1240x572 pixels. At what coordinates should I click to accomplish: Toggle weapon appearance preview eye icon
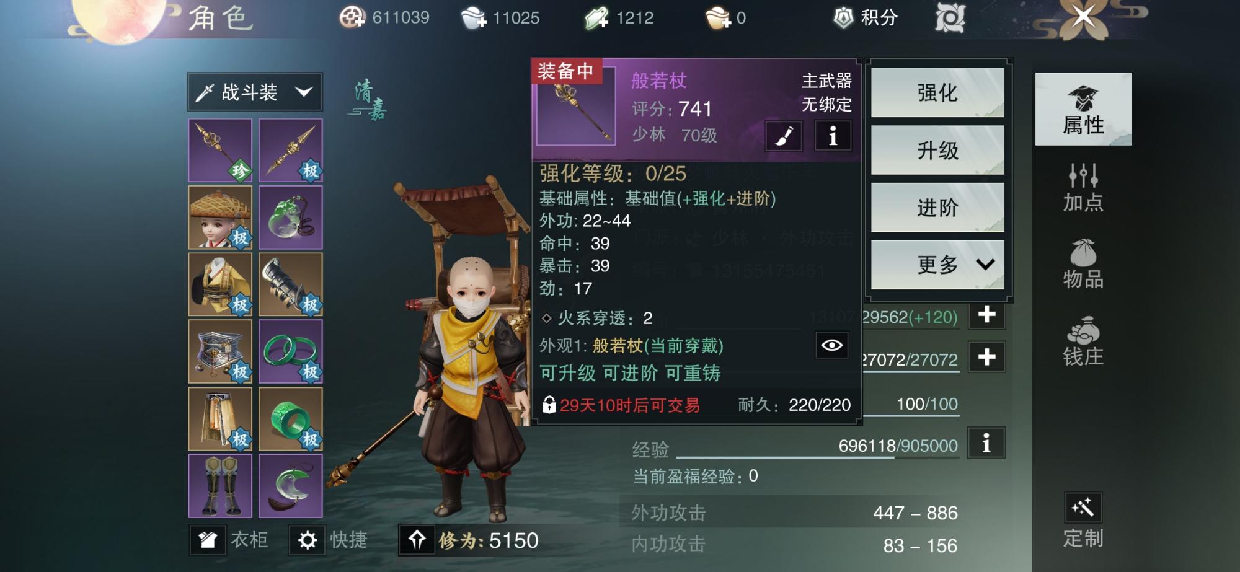tap(831, 345)
